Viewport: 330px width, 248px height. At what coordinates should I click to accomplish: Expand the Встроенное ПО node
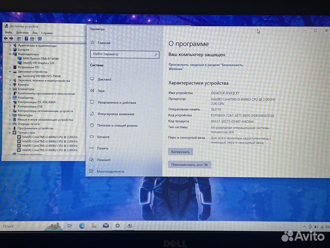click(x=10, y=67)
